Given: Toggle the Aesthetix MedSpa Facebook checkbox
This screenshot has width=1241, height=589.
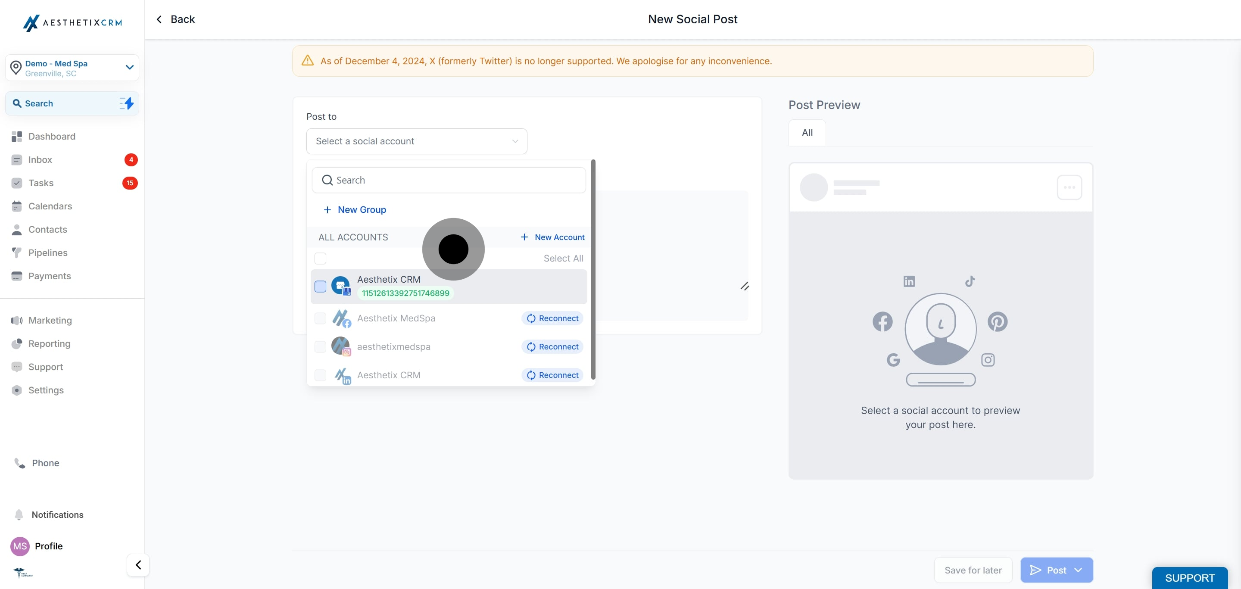Looking at the screenshot, I should coord(320,318).
